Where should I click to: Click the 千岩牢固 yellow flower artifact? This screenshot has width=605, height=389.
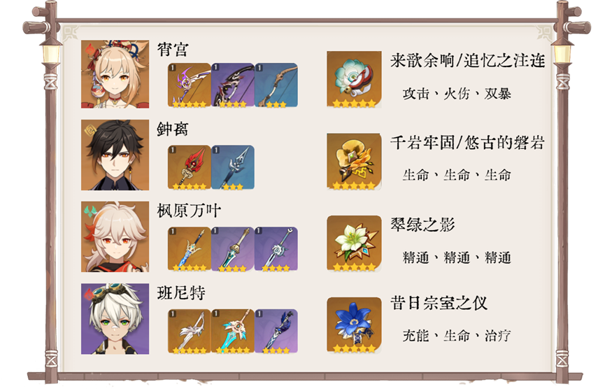point(354,162)
